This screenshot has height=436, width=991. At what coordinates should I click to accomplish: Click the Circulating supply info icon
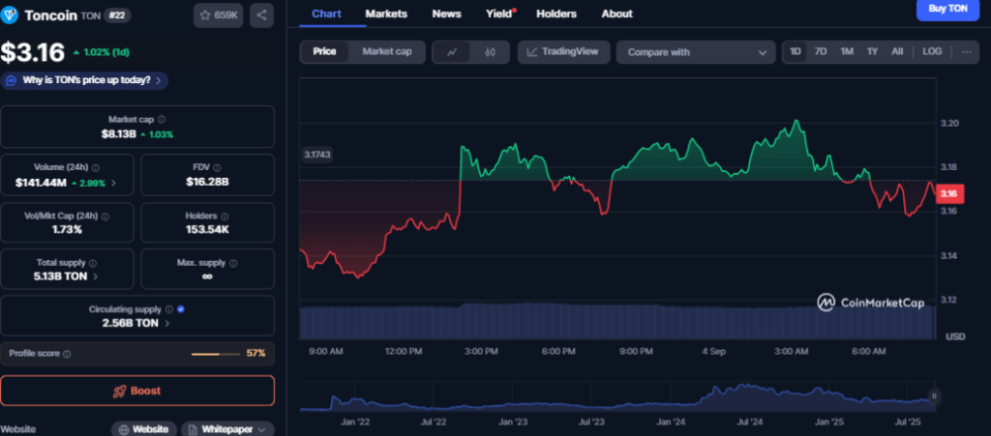[168, 309]
